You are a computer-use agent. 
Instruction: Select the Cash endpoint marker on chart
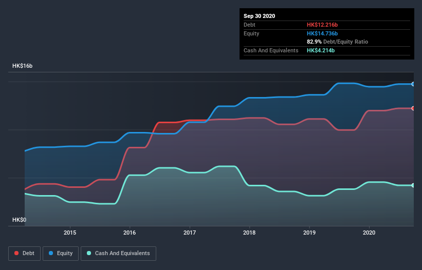click(x=413, y=185)
